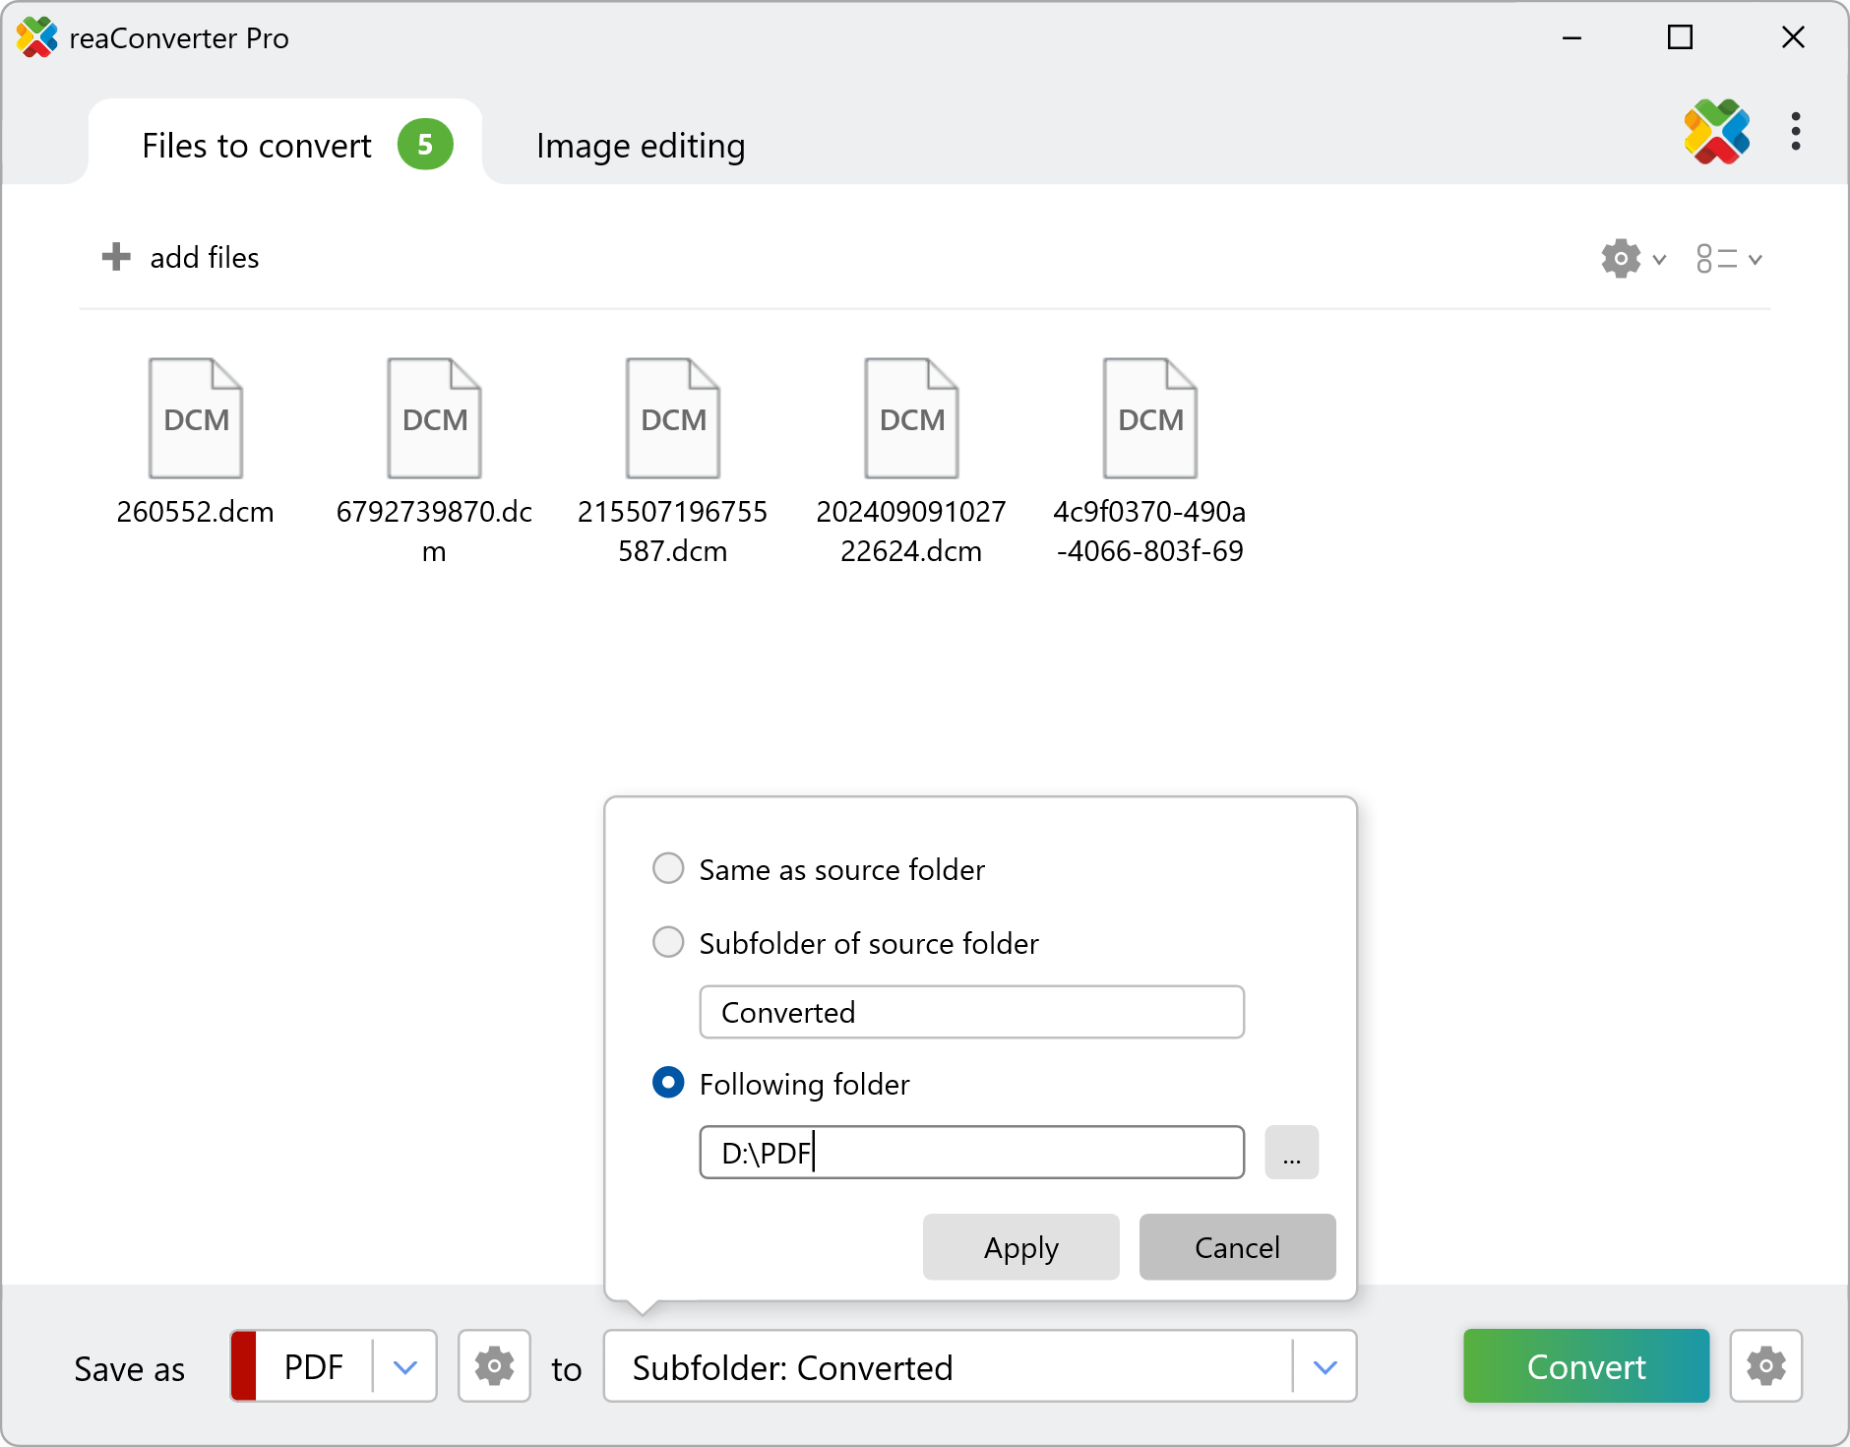The width and height of the screenshot is (1850, 1447).
Task: Click the PDF format settings gear
Action: [x=494, y=1366]
